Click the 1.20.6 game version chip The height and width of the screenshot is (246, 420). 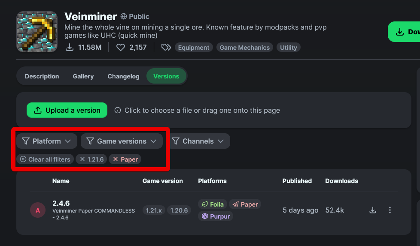(179, 210)
